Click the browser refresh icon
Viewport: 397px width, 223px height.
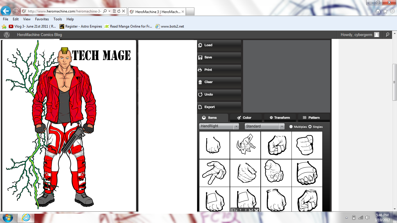tap(119, 11)
